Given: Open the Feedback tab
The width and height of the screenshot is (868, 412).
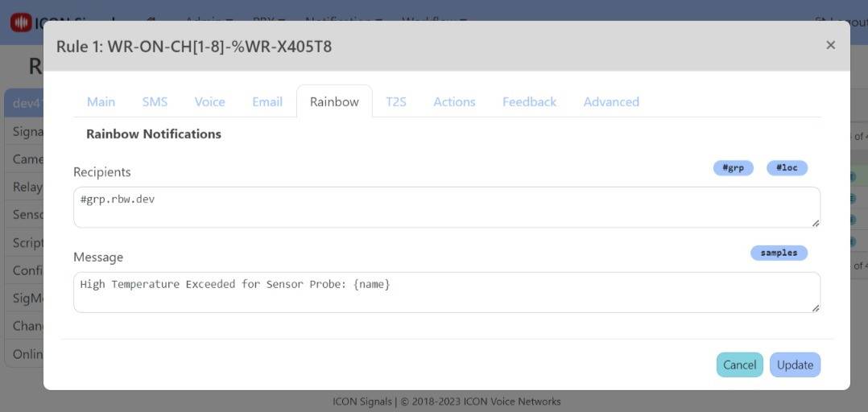Looking at the screenshot, I should pyautogui.click(x=529, y=101).
